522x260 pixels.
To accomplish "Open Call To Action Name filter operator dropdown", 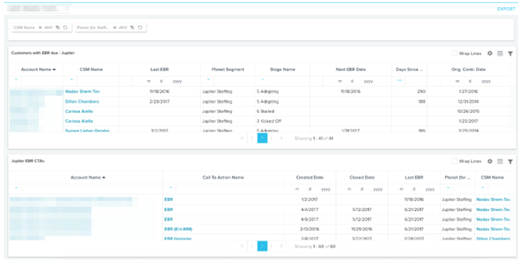I will tap(170, 187).
